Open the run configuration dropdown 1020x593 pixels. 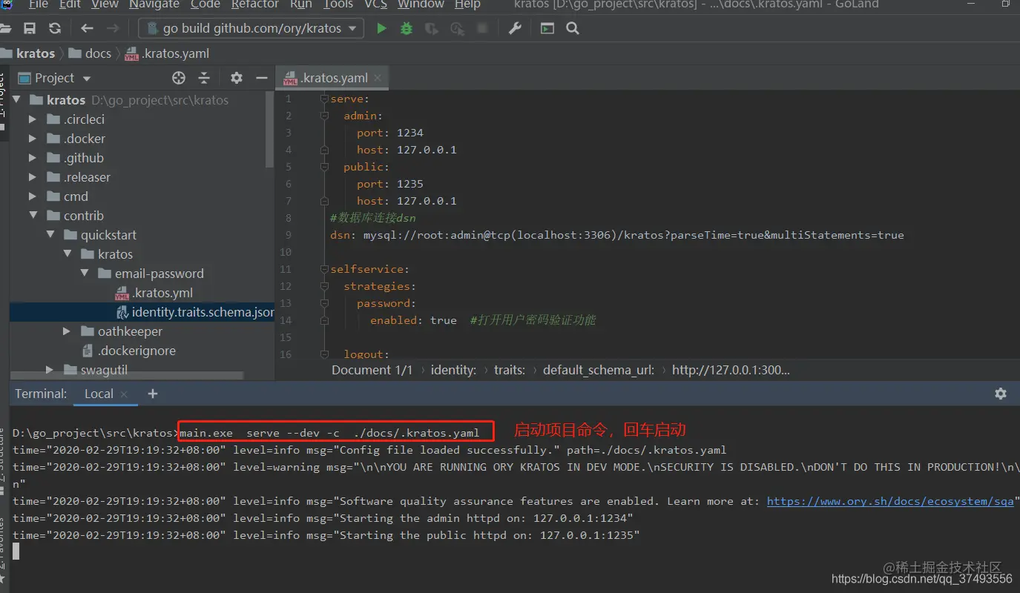[252, 28]
